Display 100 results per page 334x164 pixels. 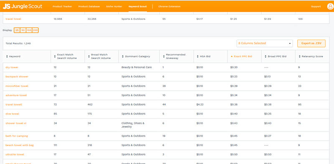point(29,30)
